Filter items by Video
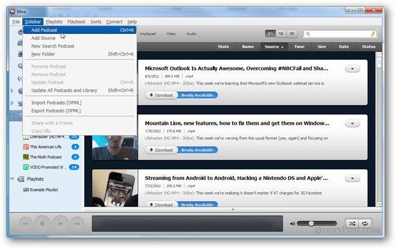Viewport: 396px width, 249px height. [x=171, y=34]
